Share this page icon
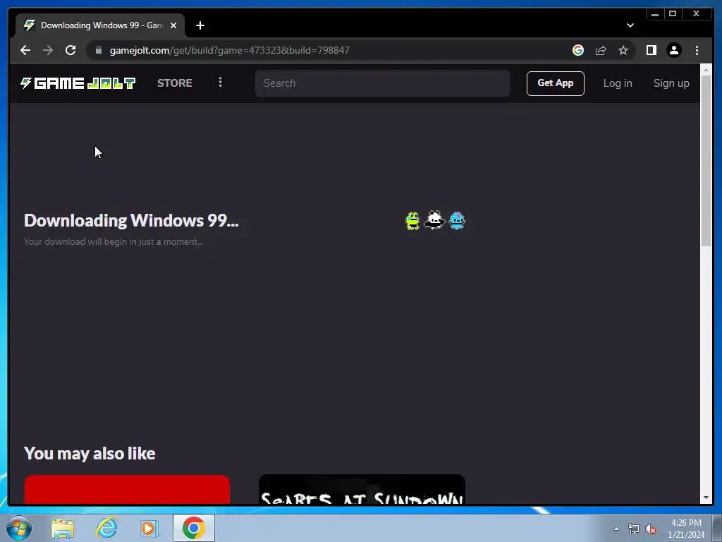Viewport: 722px width, 542px height. tap(601, 50)
